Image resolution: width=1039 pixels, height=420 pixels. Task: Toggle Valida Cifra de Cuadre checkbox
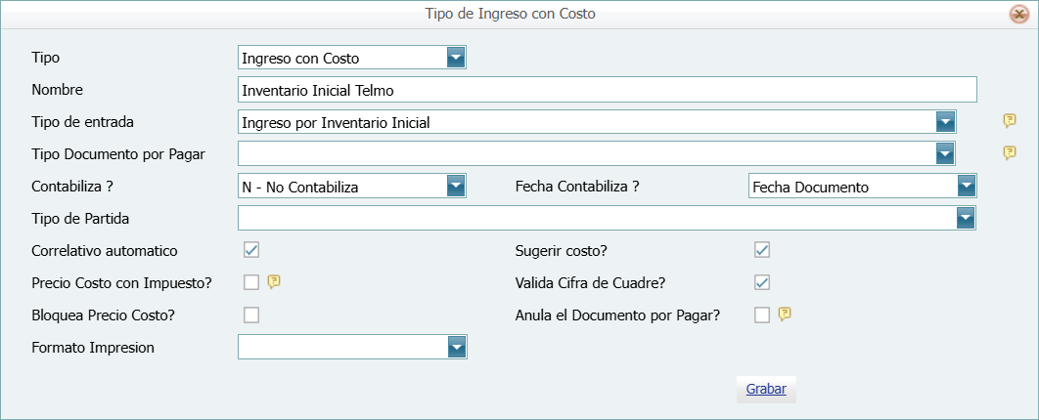point(762,282)
